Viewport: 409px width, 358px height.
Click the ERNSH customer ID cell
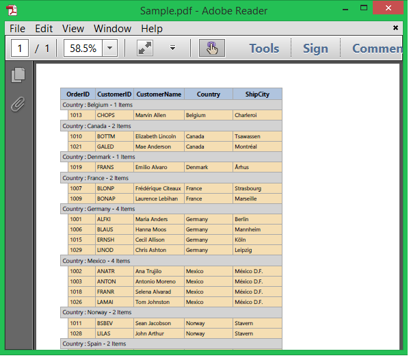[x=114, y=240]
